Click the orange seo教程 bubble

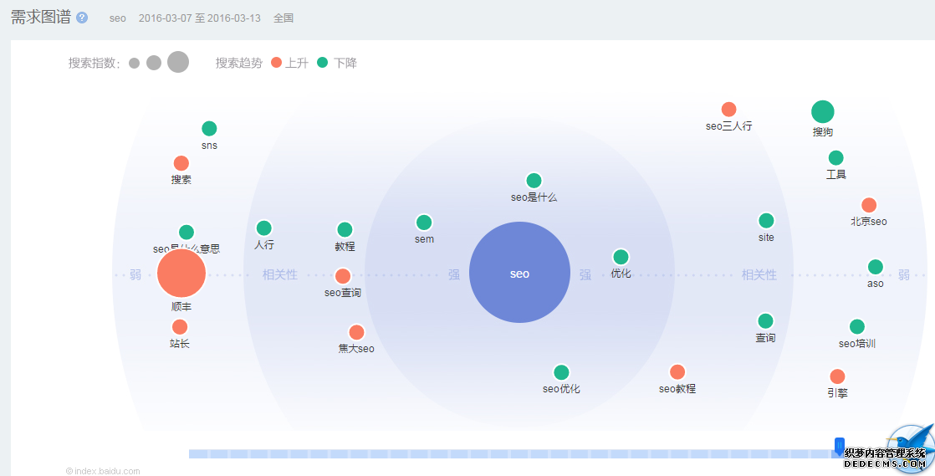[x=677, y=372]
